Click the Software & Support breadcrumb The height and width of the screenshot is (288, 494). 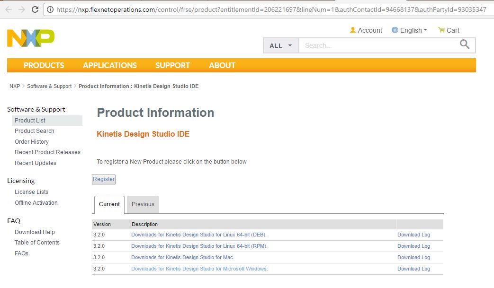point(49,86)
